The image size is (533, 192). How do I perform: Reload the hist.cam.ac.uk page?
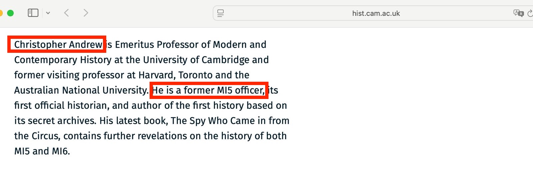tap(530, 13)
